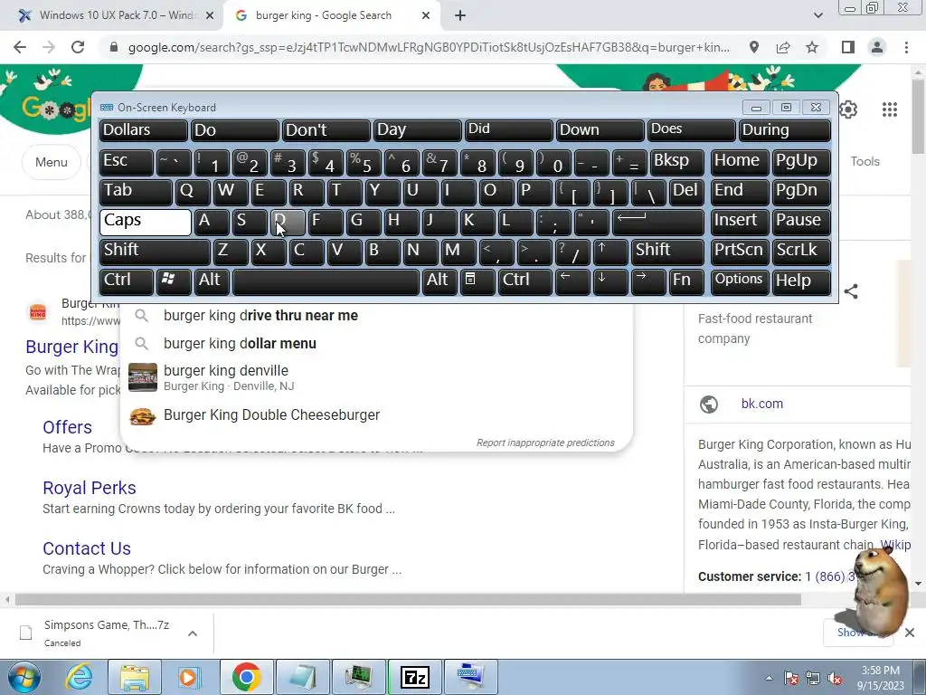Click the horizontal page scrollbar

point(408,599)
